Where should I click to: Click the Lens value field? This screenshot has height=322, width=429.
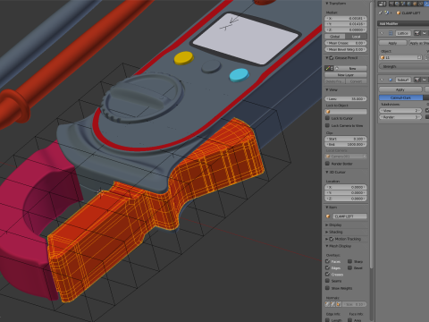[x=346, y=98]
